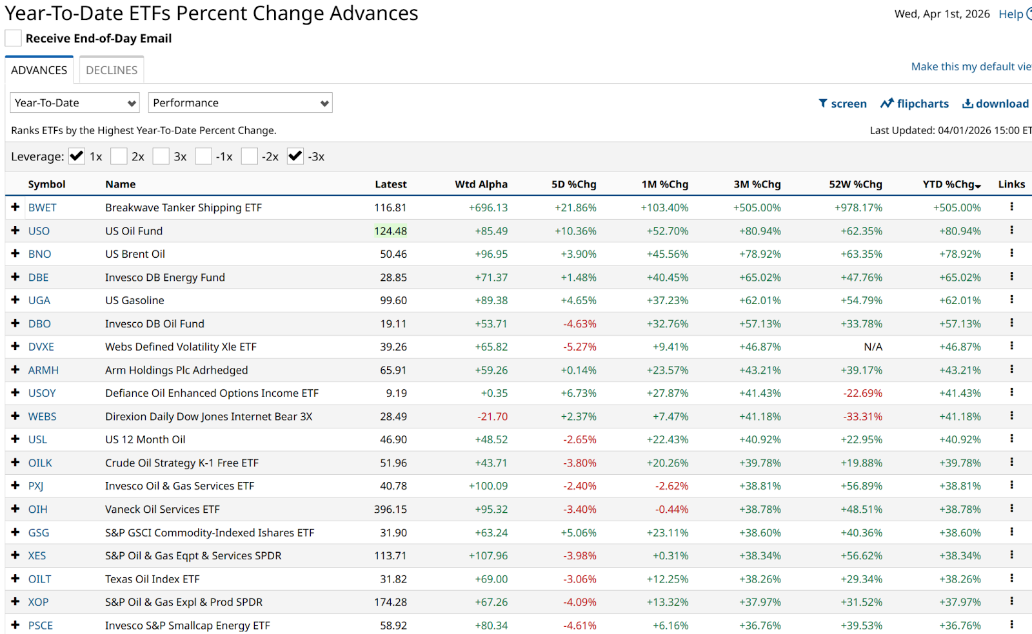Screen dimensions: 1032x634
Task: Open the ARMH symbol link
Action: pyautogui.click(x=43, y=370)
